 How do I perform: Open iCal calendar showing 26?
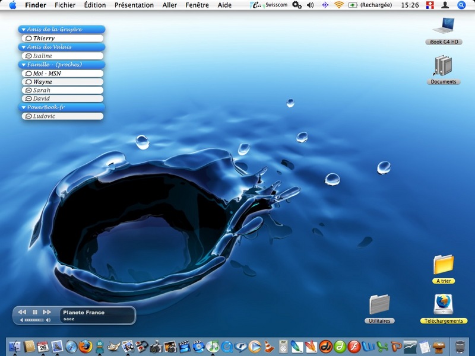coord(43,347)
